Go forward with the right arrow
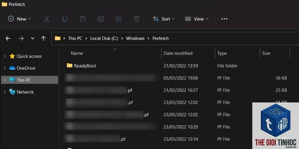 tap(21, 38)
